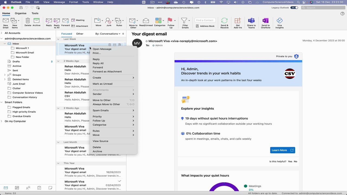Open Rehan Abdullah CSV email
This screenshot has height=195, width=347.
[x=91, y=96]
